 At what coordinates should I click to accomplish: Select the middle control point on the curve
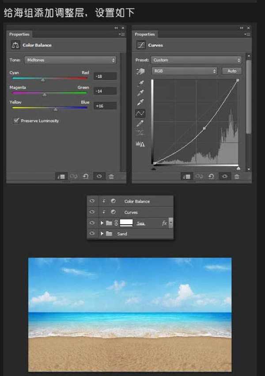click(204, 128)
